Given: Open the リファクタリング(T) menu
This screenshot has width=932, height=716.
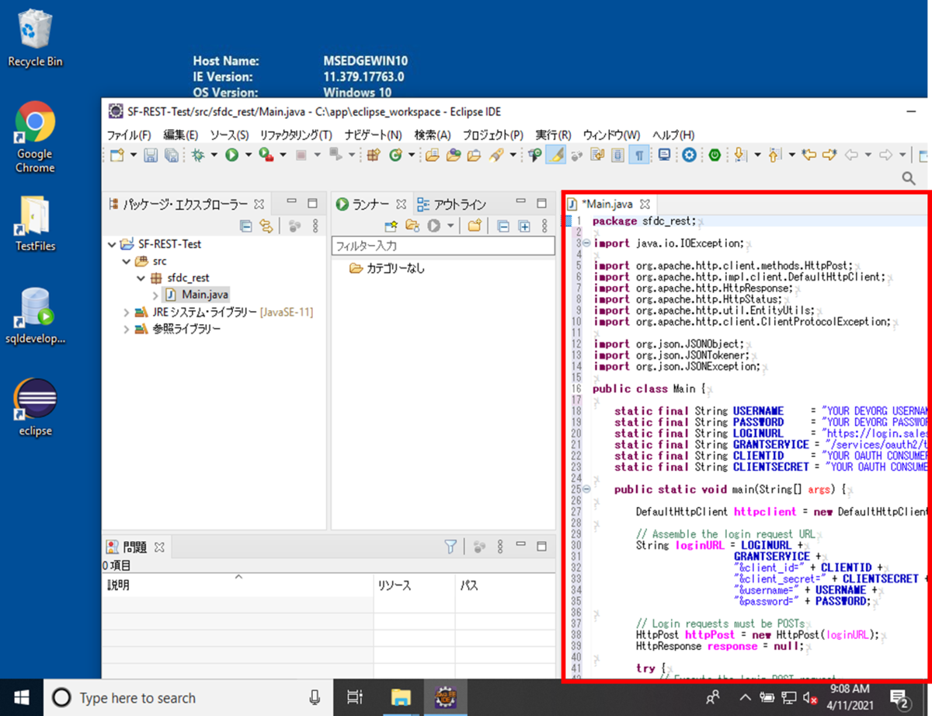Looking at the screenshot, I should tap(296, 135).
